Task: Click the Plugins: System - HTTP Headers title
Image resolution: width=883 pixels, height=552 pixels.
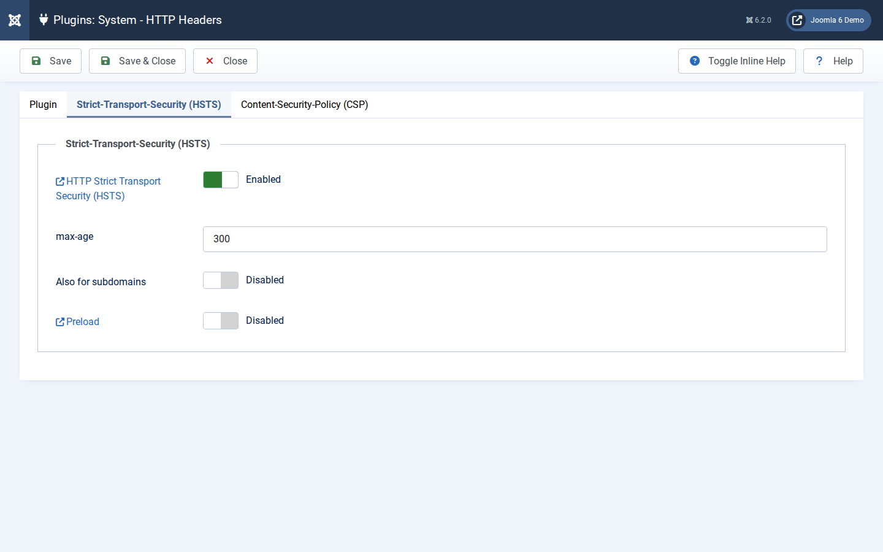Action: [x=137, y=20]
